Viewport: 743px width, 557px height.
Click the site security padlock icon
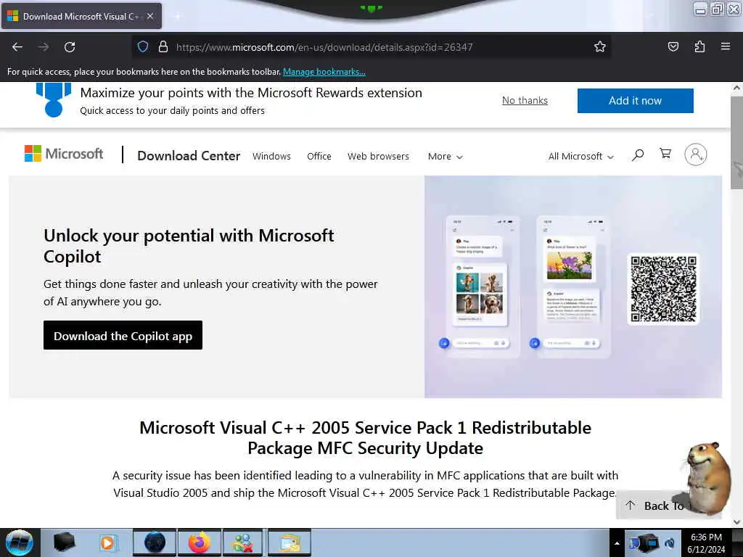pyautogui.click(x=163, y=47)
